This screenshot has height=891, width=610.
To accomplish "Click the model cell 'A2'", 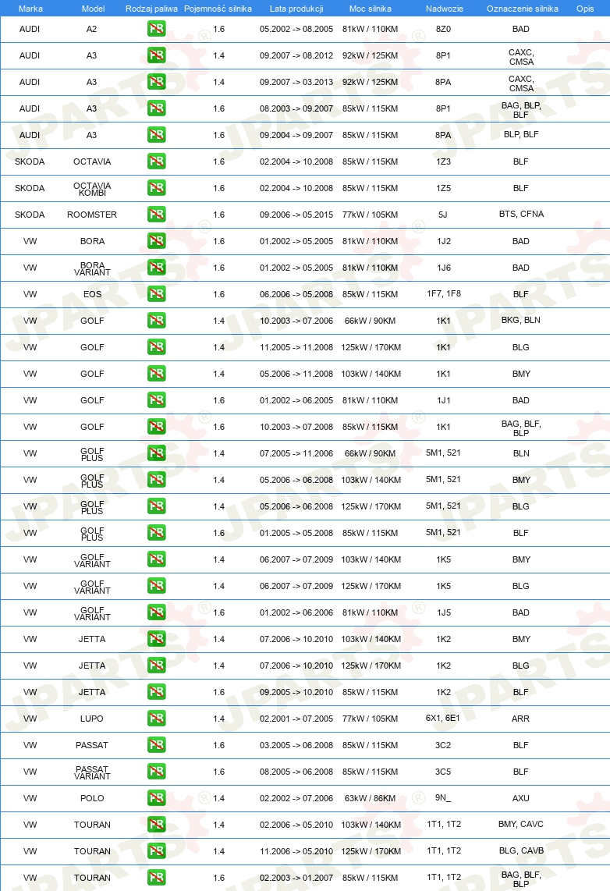I will coord(91,29).
